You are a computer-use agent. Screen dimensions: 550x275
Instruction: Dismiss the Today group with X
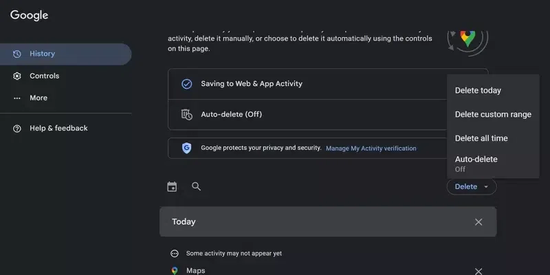478,222
